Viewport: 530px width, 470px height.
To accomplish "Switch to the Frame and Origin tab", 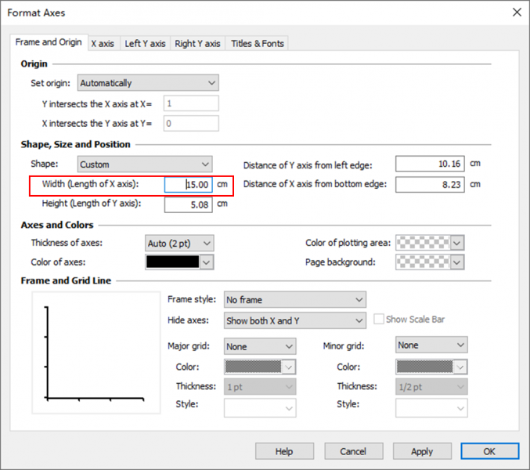I will pos(49,42).
